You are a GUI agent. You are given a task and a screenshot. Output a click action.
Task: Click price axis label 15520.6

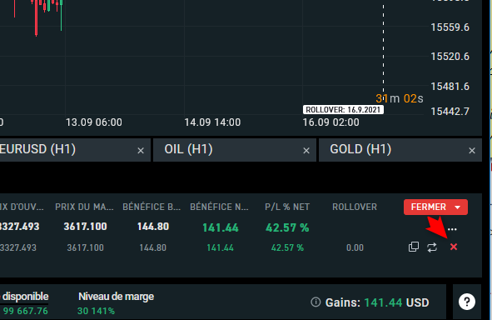pos(450,57)
